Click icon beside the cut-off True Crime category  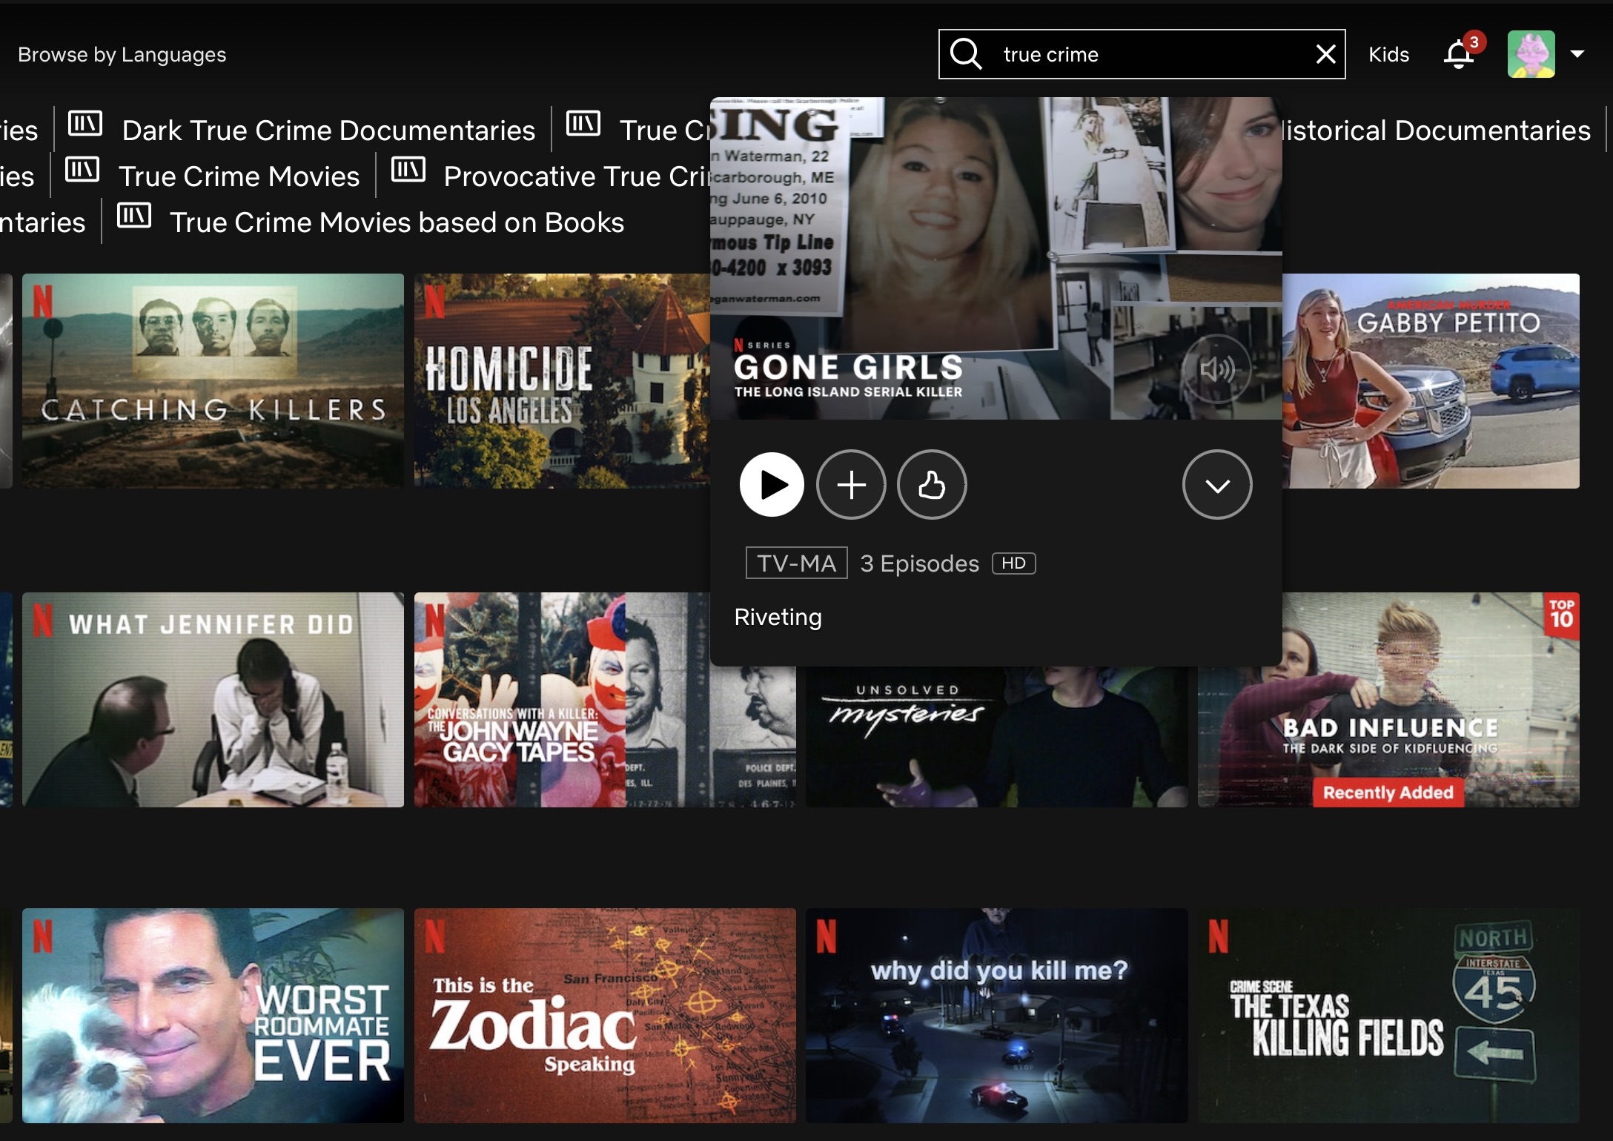[583, 123]
